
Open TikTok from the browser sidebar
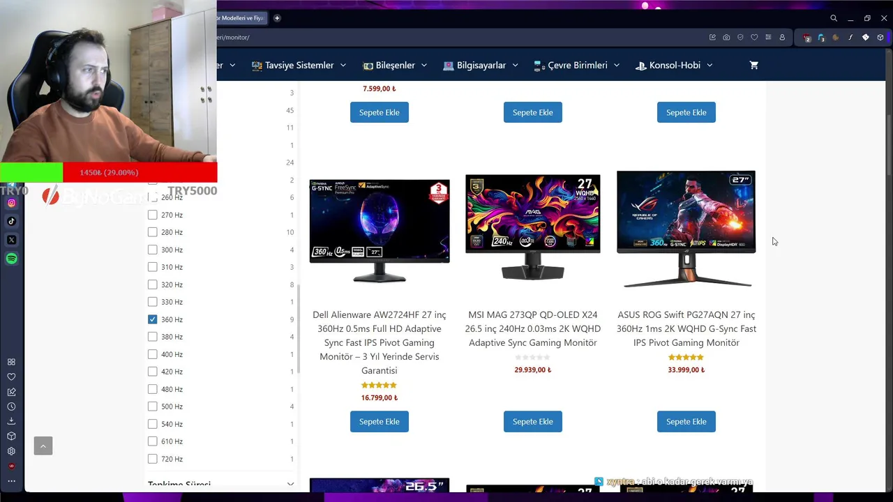tap(11, 222)
